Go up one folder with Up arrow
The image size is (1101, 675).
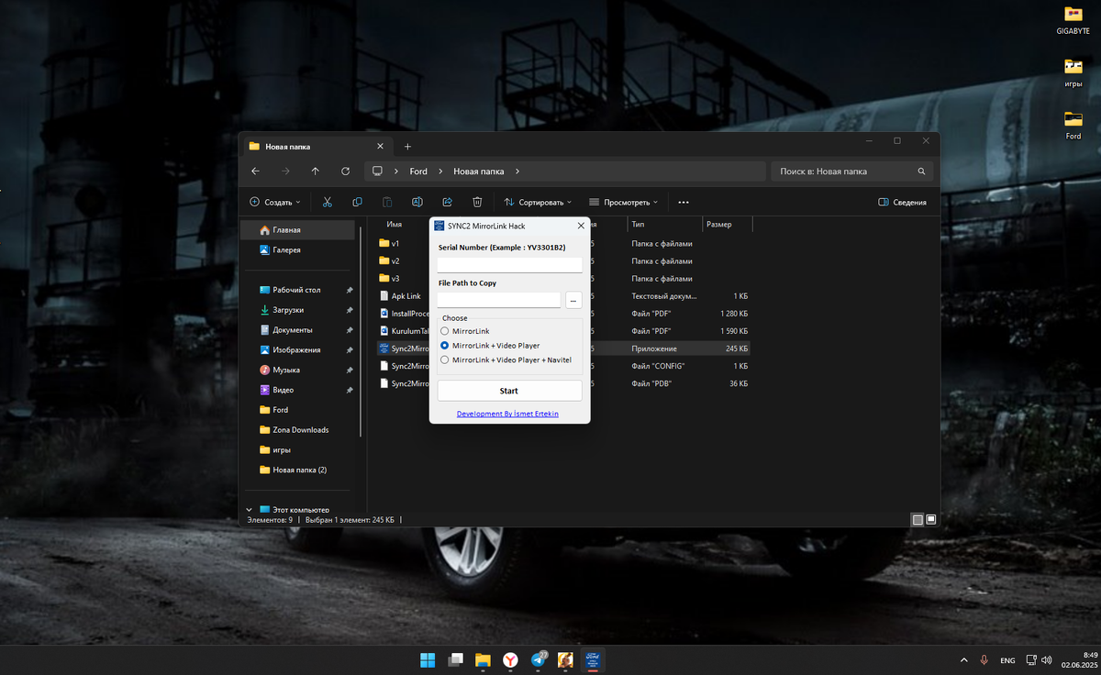click(x=315, y=172)
